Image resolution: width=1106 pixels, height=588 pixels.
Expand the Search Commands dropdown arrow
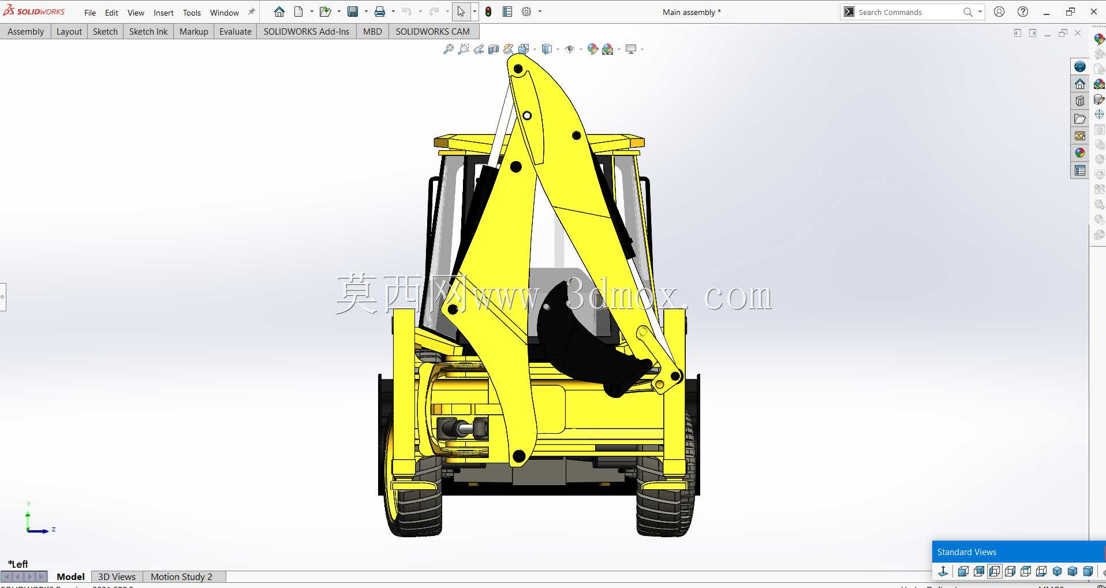[x=980, y=12]
